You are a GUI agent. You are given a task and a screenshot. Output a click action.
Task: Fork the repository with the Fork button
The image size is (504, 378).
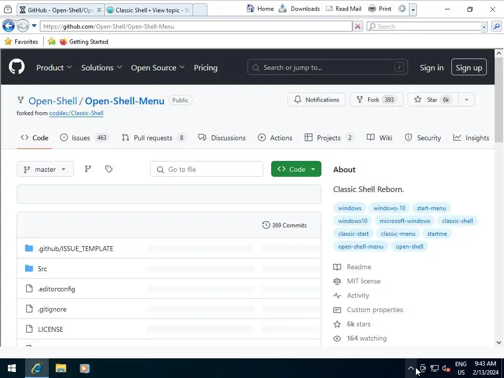376,99
